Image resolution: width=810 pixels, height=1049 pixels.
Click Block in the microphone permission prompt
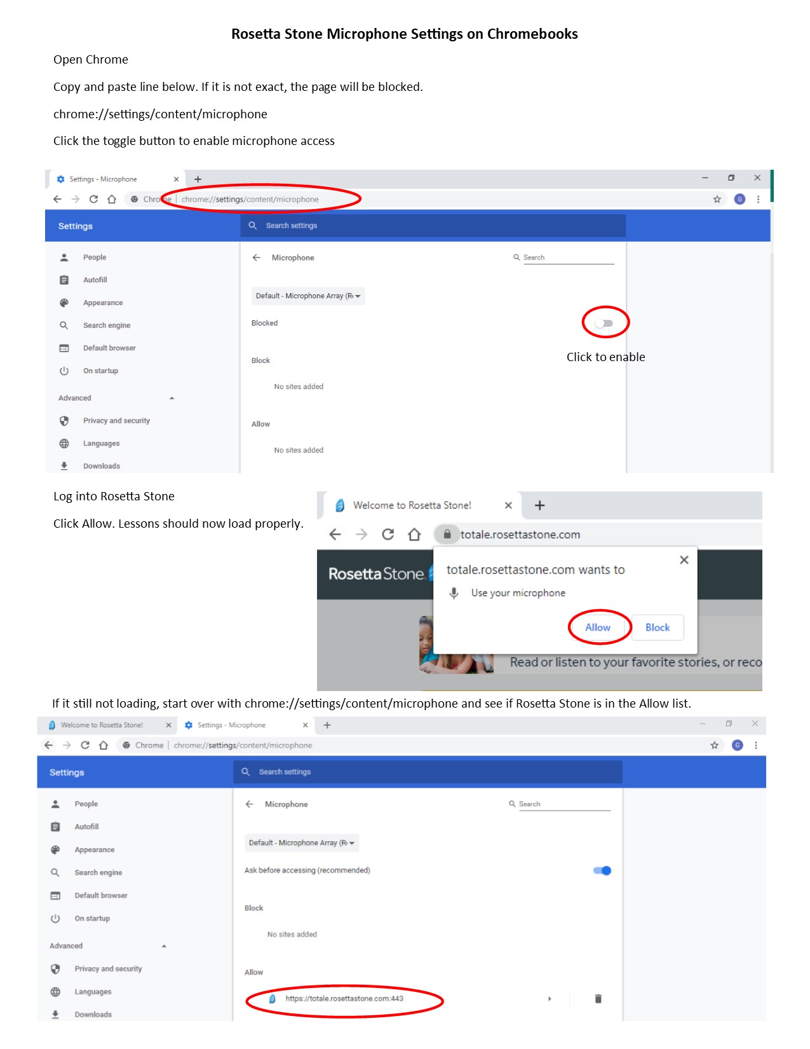(x=658, y=627)
